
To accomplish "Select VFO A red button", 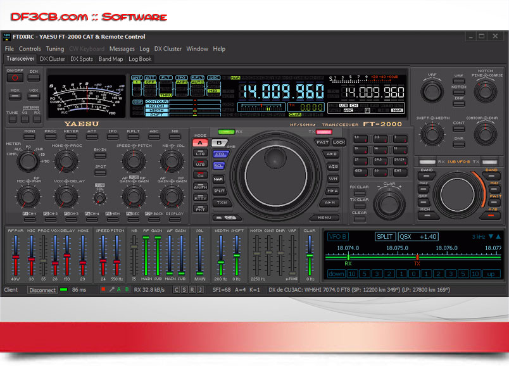I will [x=200, y=143].
